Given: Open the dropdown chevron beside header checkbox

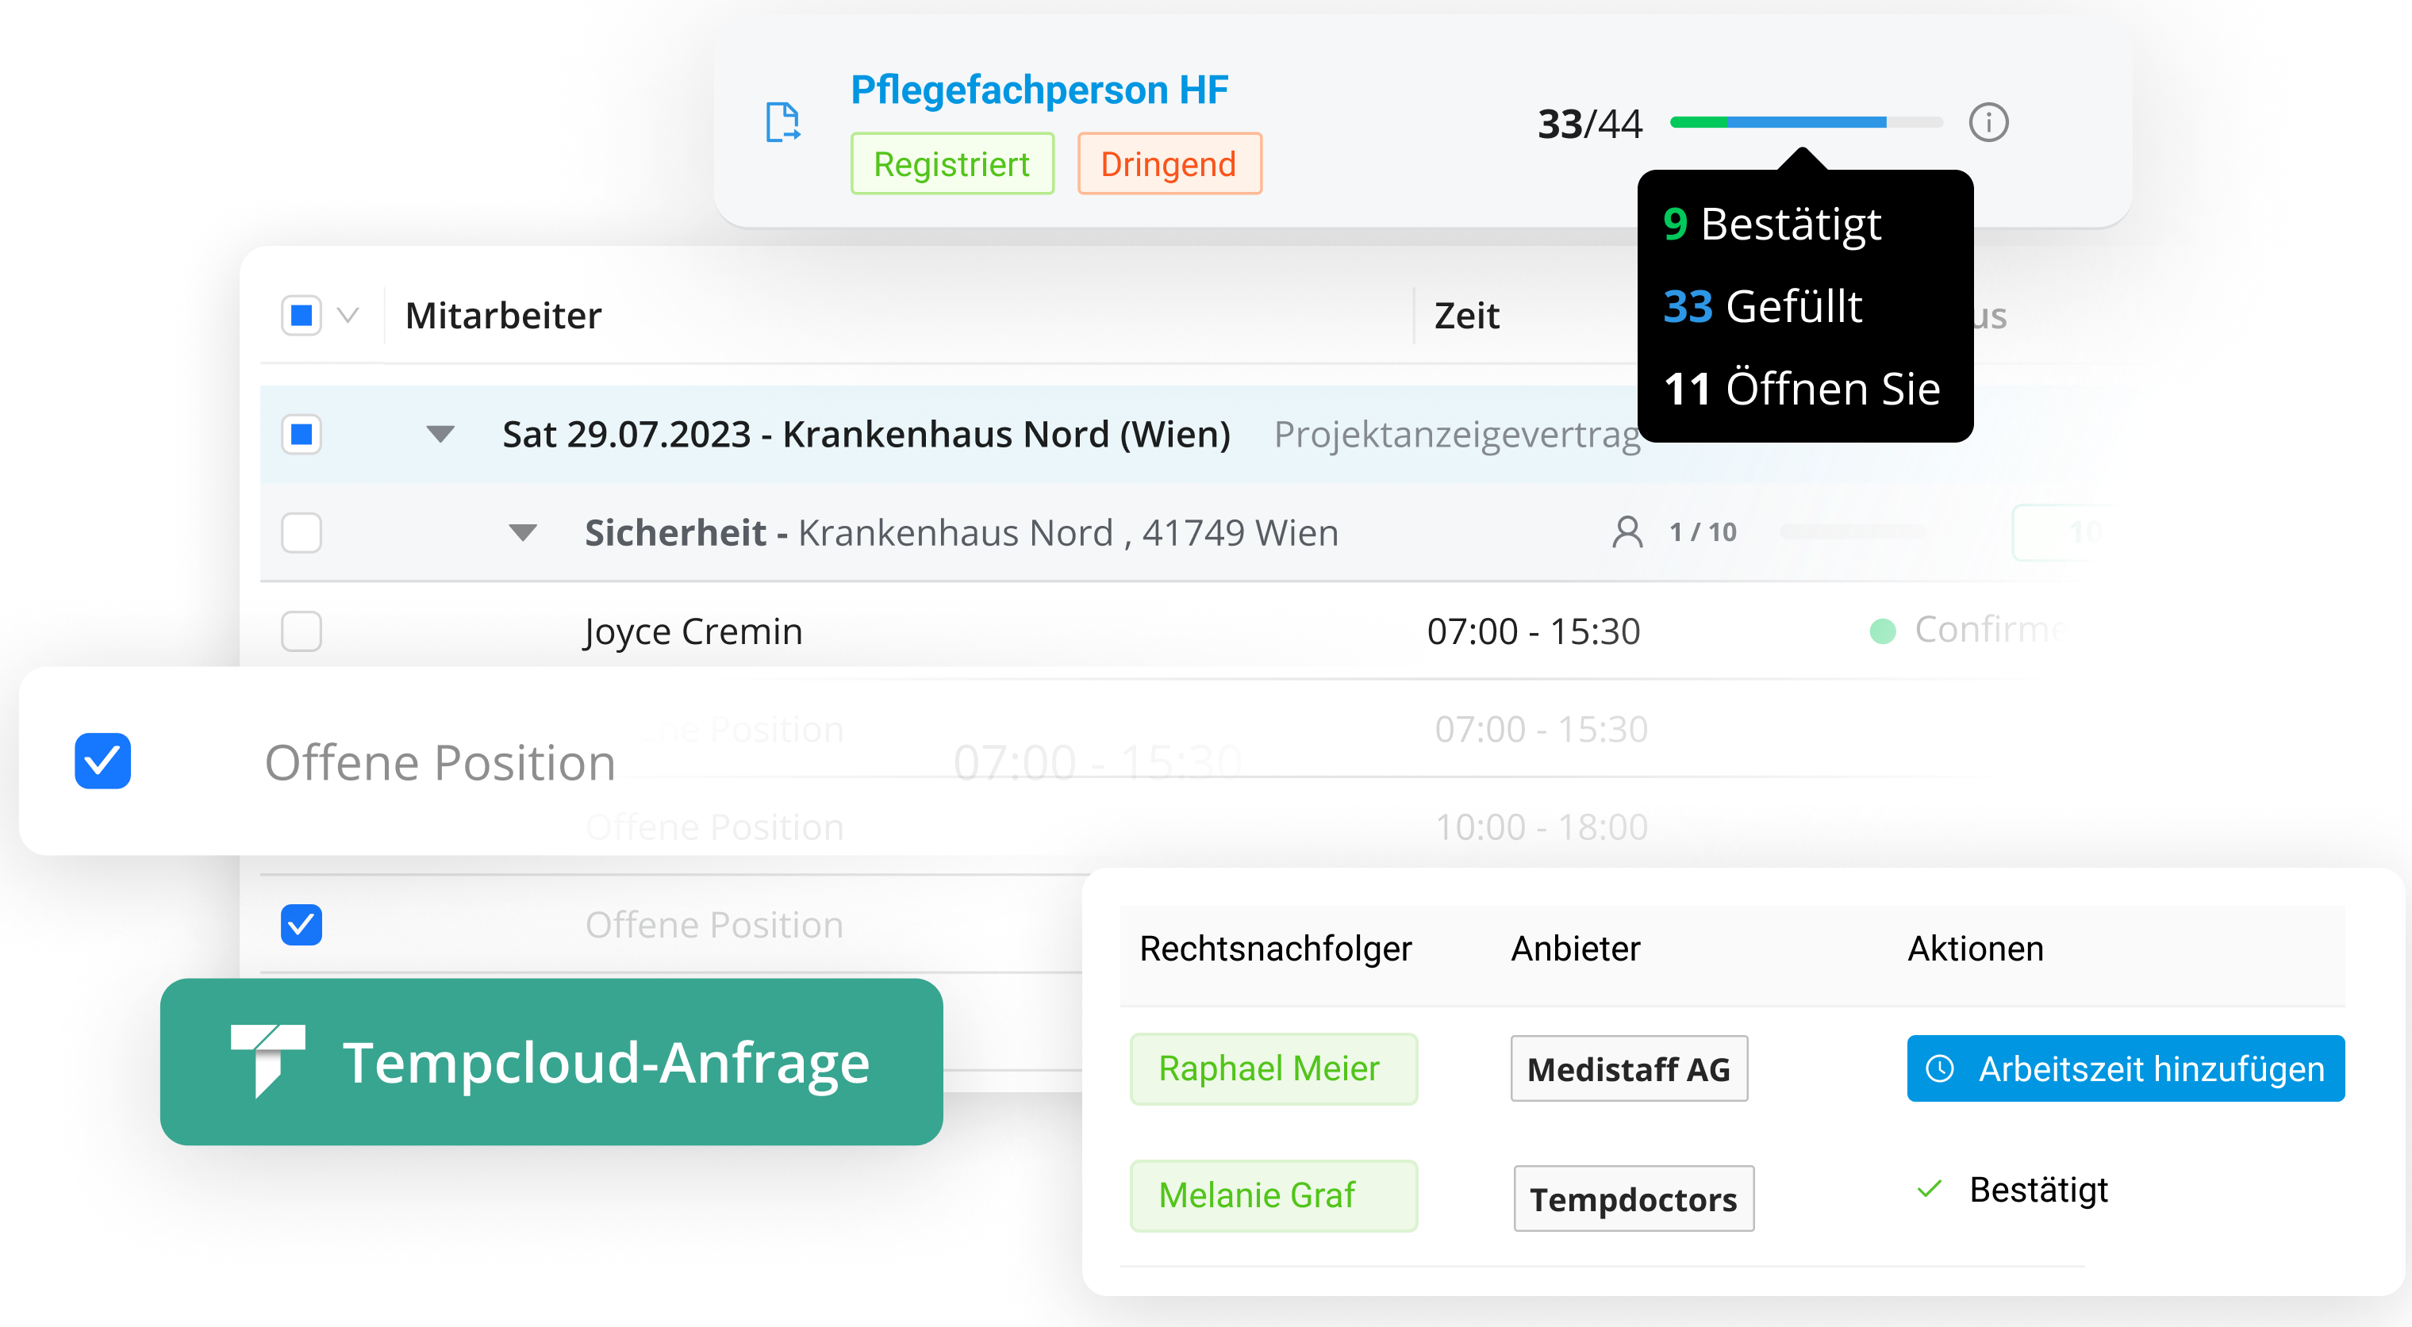Looking at the screenshot, I should coord(348,316).
